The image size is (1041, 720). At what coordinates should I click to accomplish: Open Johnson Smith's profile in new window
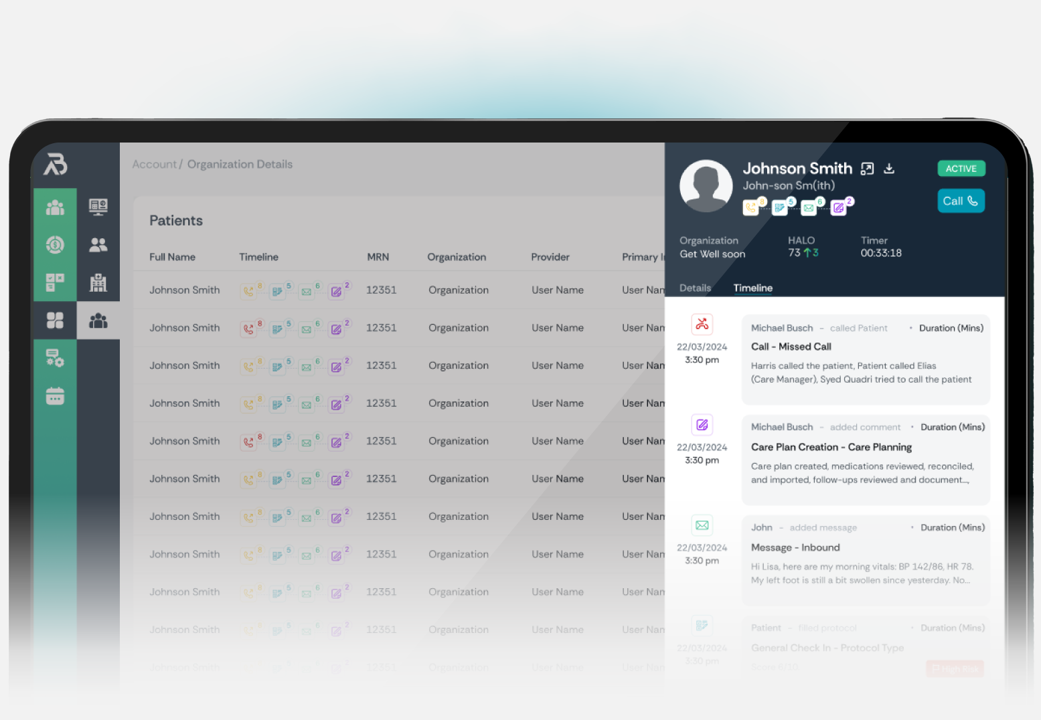tap(867, 169)
